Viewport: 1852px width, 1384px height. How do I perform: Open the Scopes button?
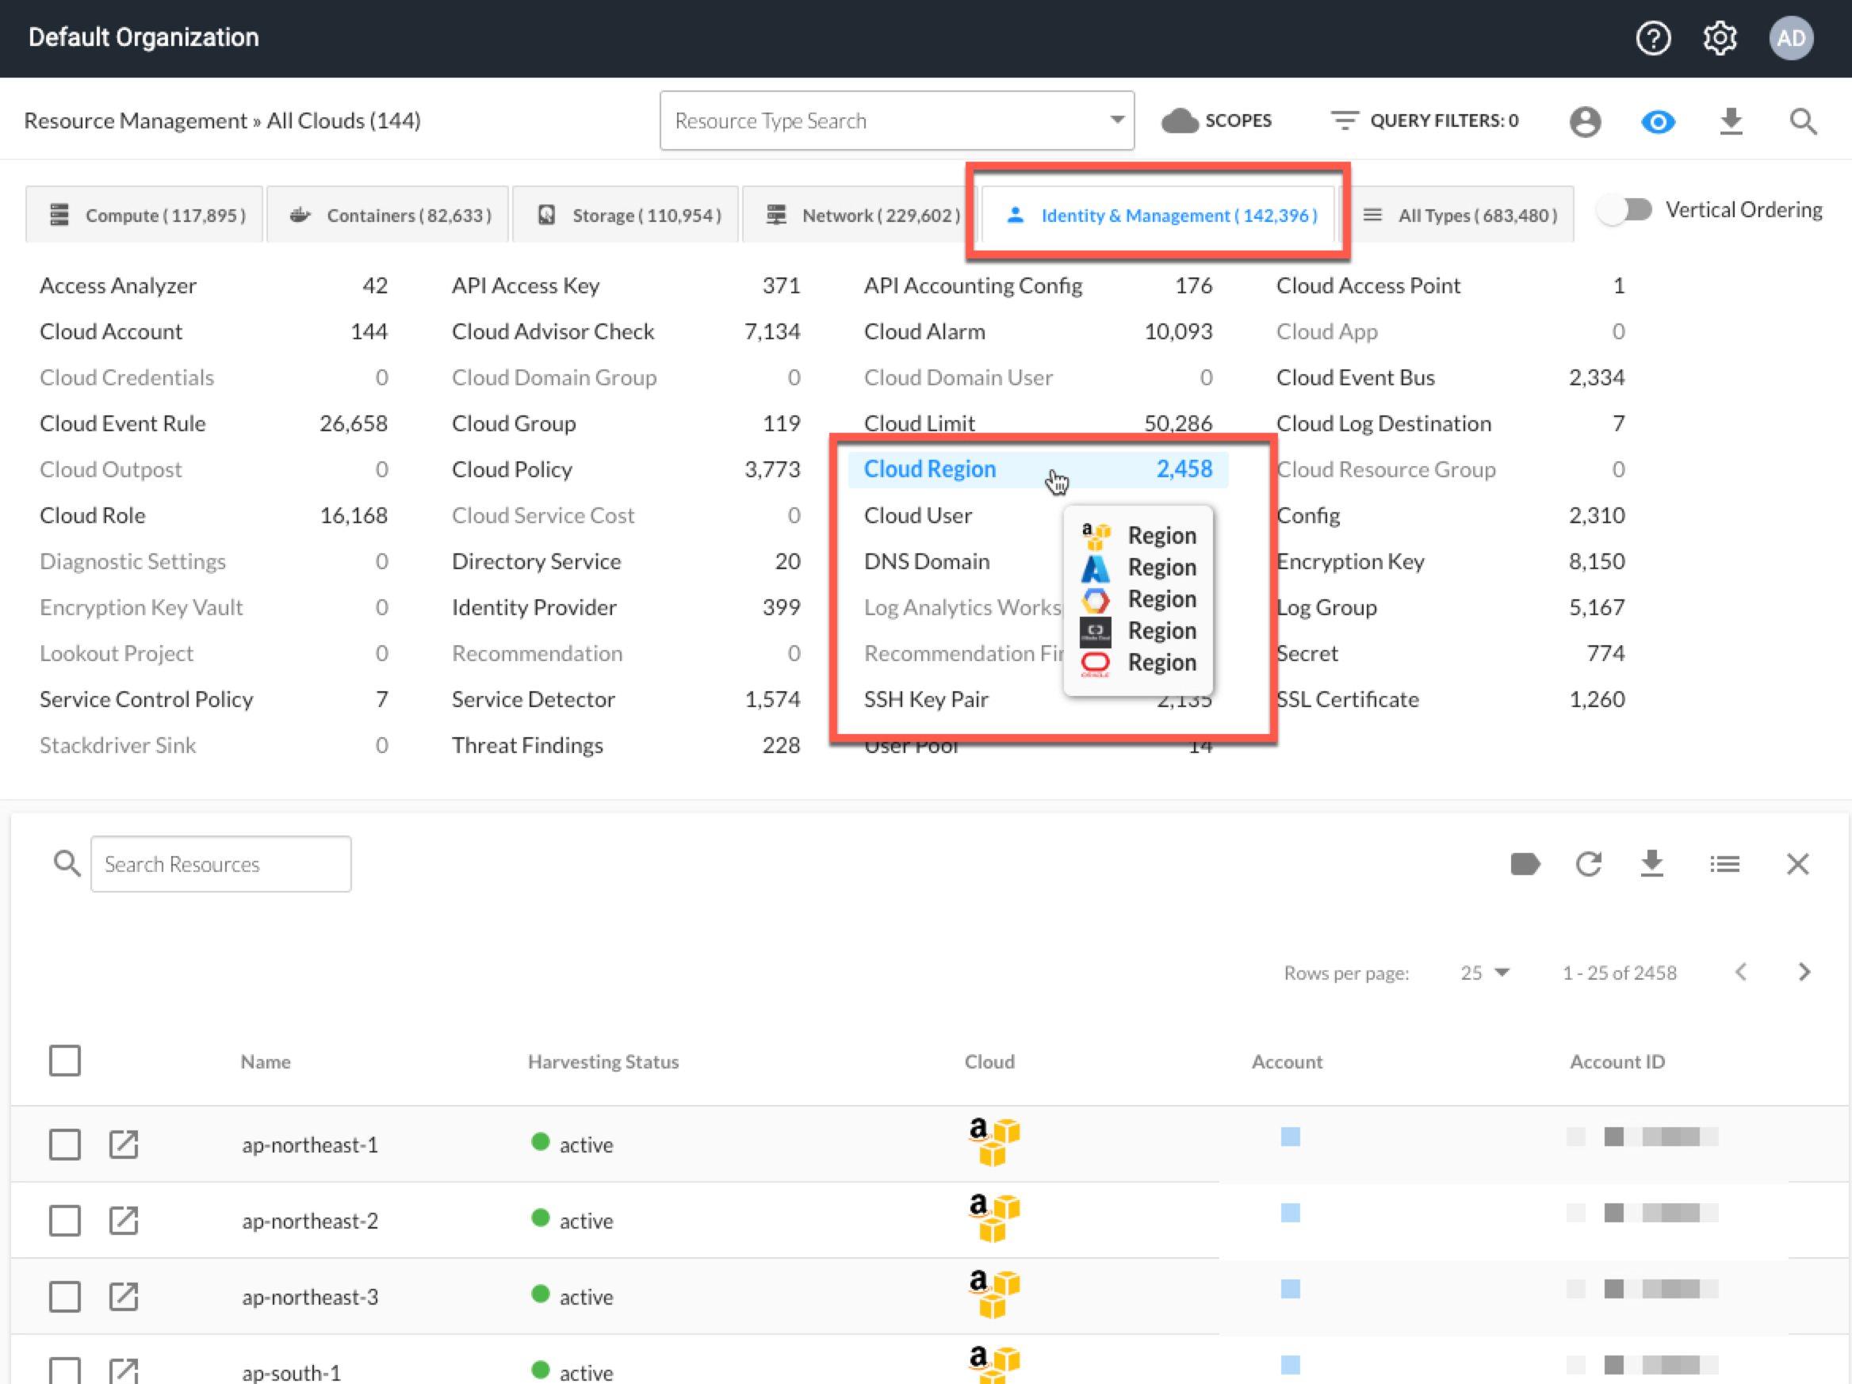point(1216,120)
